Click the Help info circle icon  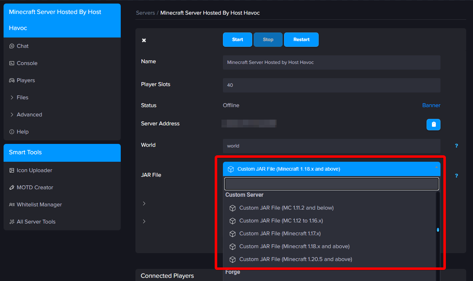tap(12, 132)
